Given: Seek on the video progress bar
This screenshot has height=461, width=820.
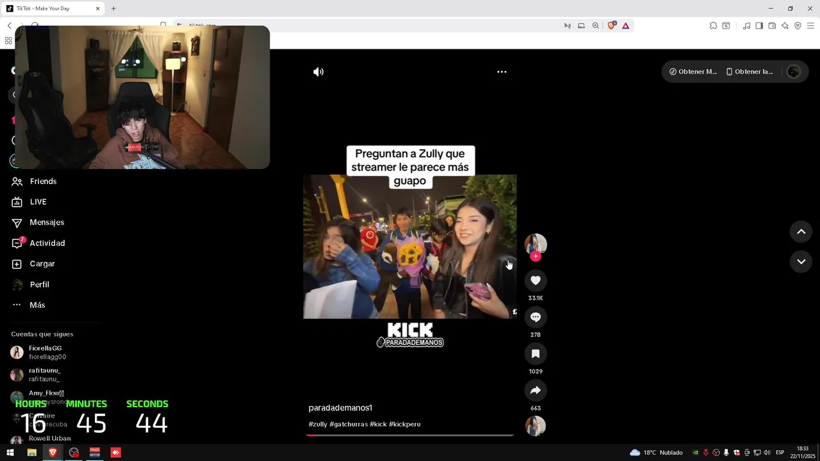Looking at the screenshot, I should [410, 435].
